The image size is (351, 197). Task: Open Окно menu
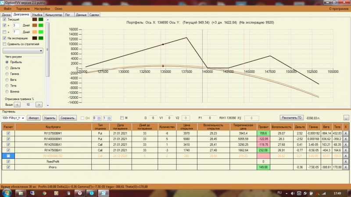(58, 9)
